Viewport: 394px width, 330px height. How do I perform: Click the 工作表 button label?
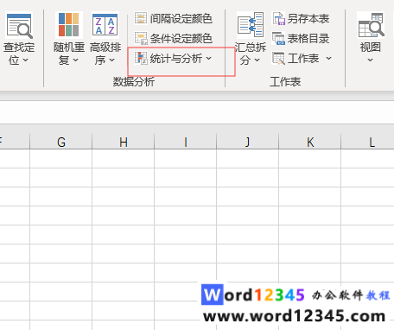coord(303,59)
